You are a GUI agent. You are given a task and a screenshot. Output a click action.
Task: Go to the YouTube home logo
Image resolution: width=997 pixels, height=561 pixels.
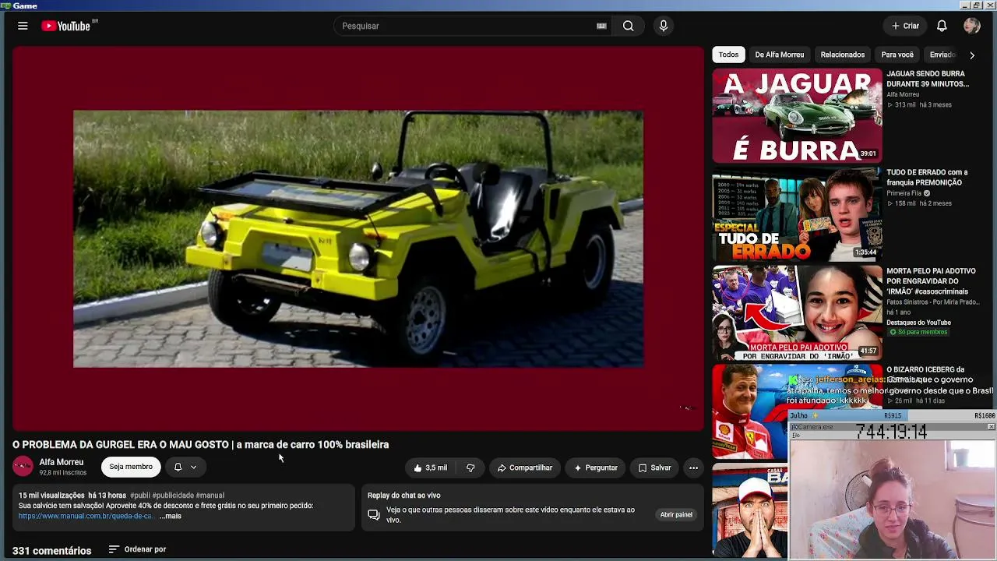tap(66, 26)
